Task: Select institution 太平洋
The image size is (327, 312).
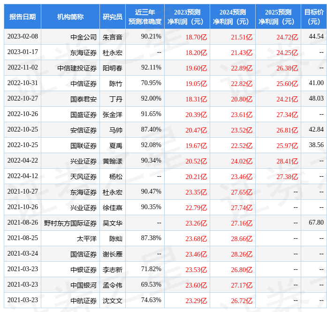Action: 87,239
